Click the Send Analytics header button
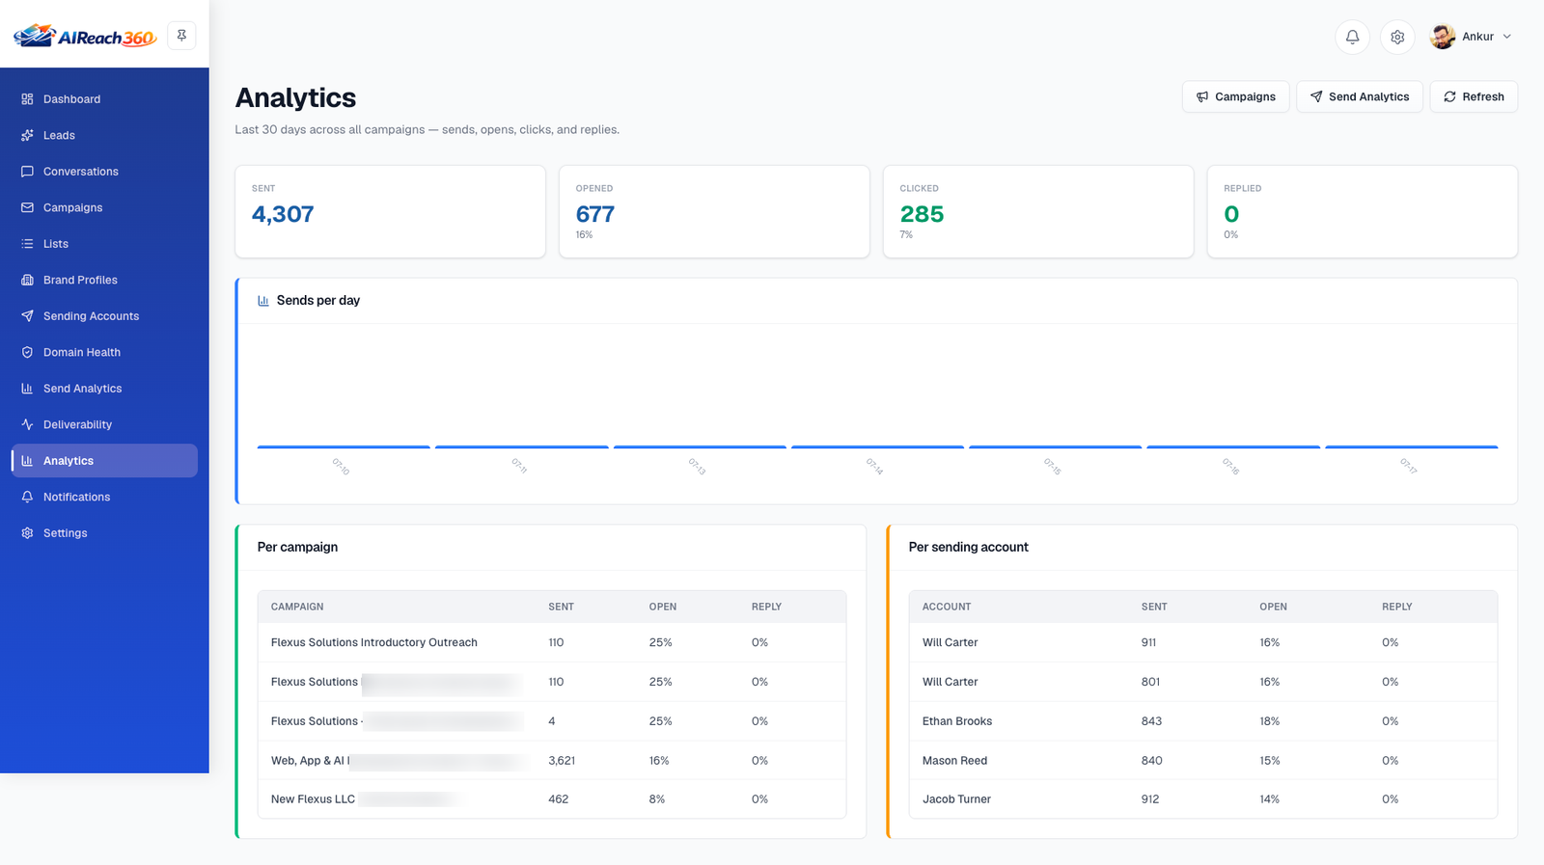Viewport: 1544px width, 865px height. click(x=1359, y=96)
